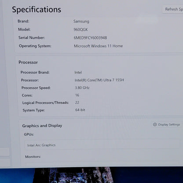Click the Logical Processors/Threads value 22
Image resolution: width=183 pixels, height=183 pixels.
(77, 102)
